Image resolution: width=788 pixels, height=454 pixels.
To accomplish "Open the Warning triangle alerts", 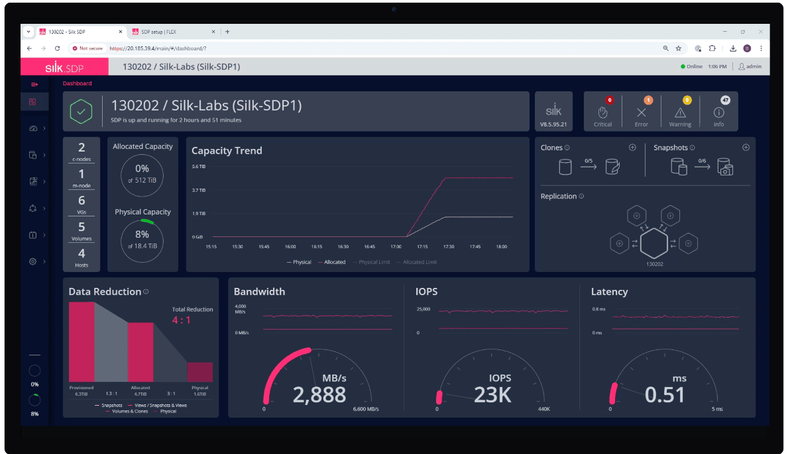I will point(680,113).
